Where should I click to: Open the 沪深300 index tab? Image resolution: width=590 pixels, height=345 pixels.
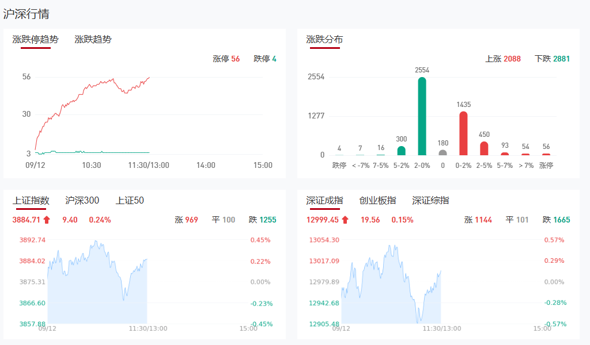coord(82,201)
